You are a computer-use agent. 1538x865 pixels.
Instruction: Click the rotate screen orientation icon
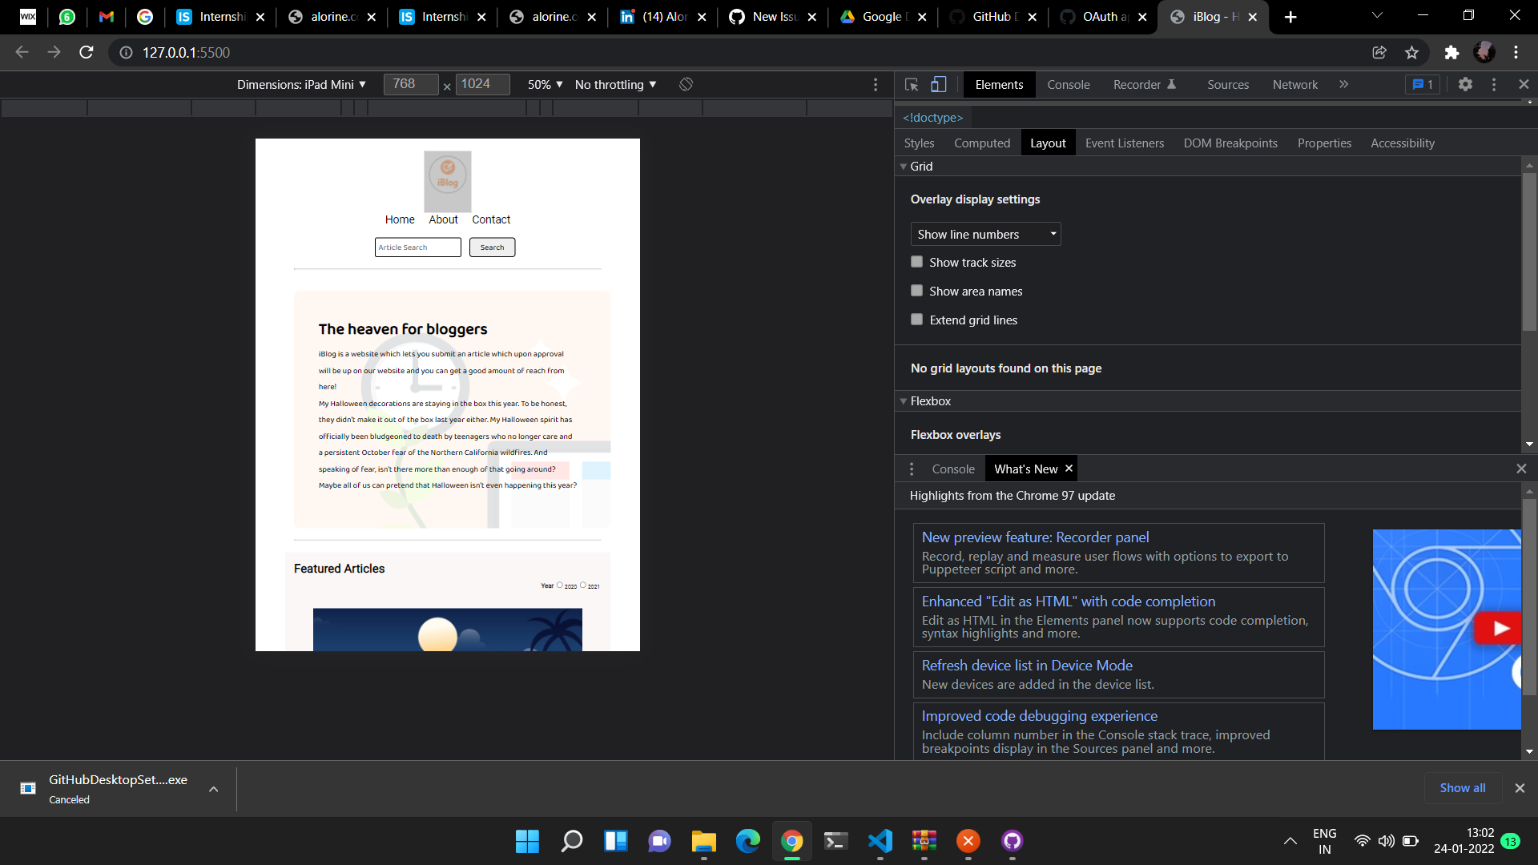pyautogui.click(x=686, y=84)
